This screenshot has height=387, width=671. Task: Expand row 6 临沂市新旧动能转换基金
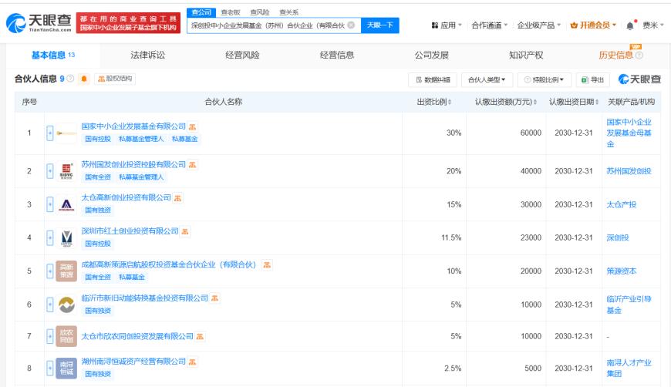click(50, 305)
